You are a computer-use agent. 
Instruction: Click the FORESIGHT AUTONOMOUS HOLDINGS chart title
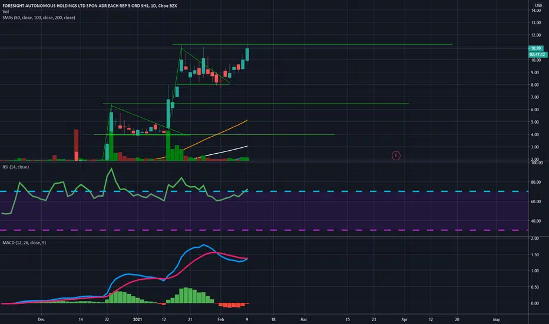(90, 6)
